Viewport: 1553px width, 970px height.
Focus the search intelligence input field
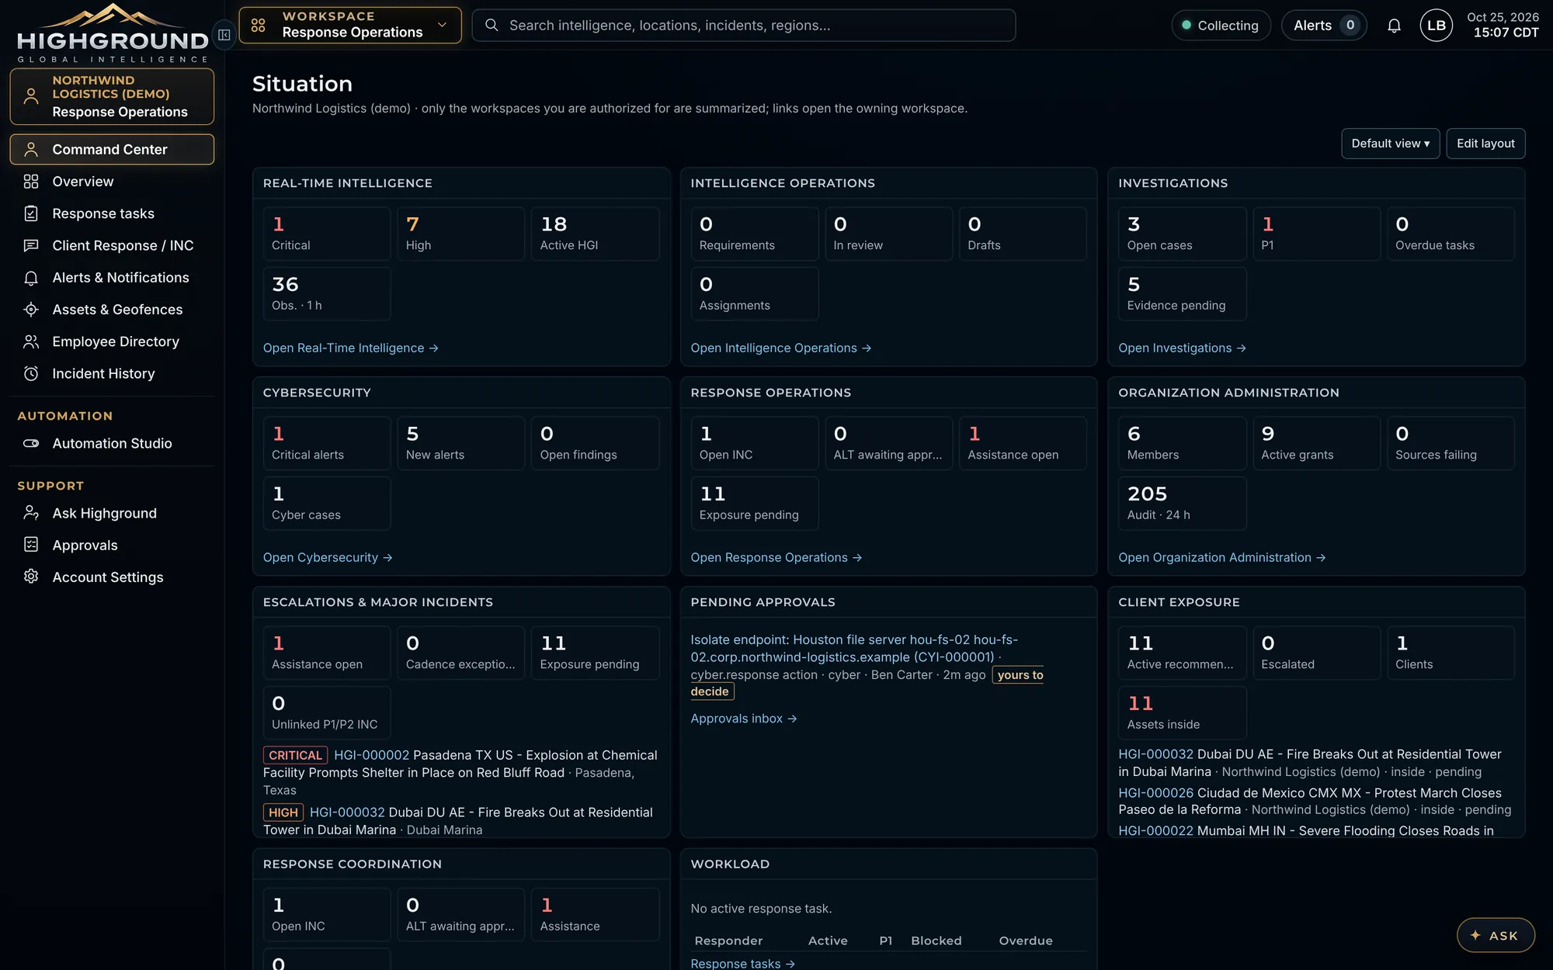[744, 26]
